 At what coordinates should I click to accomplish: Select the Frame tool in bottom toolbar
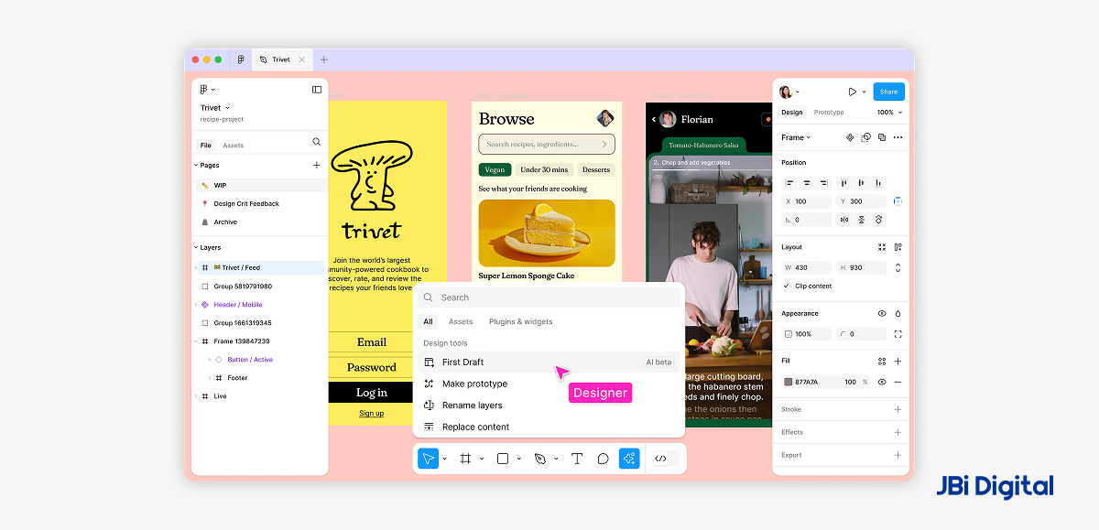[465, 459]
